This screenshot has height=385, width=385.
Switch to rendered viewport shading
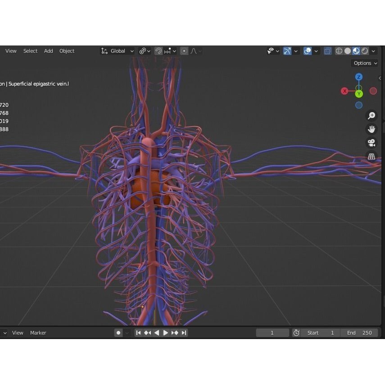(x=364, y=51)
